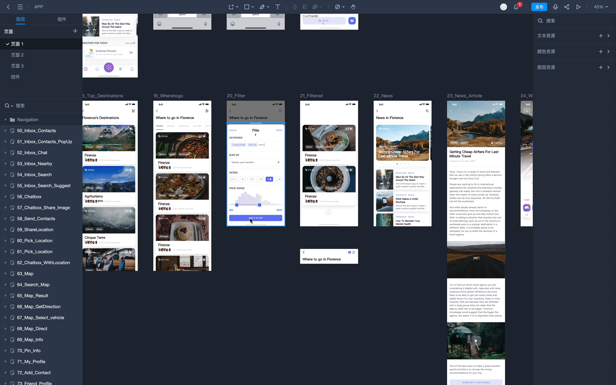Image resolution: width=616 pixels, height=385 pixels.
Task: Click the blue 发布 publish button
Action: pyautogui.click(x=539, y=7)
